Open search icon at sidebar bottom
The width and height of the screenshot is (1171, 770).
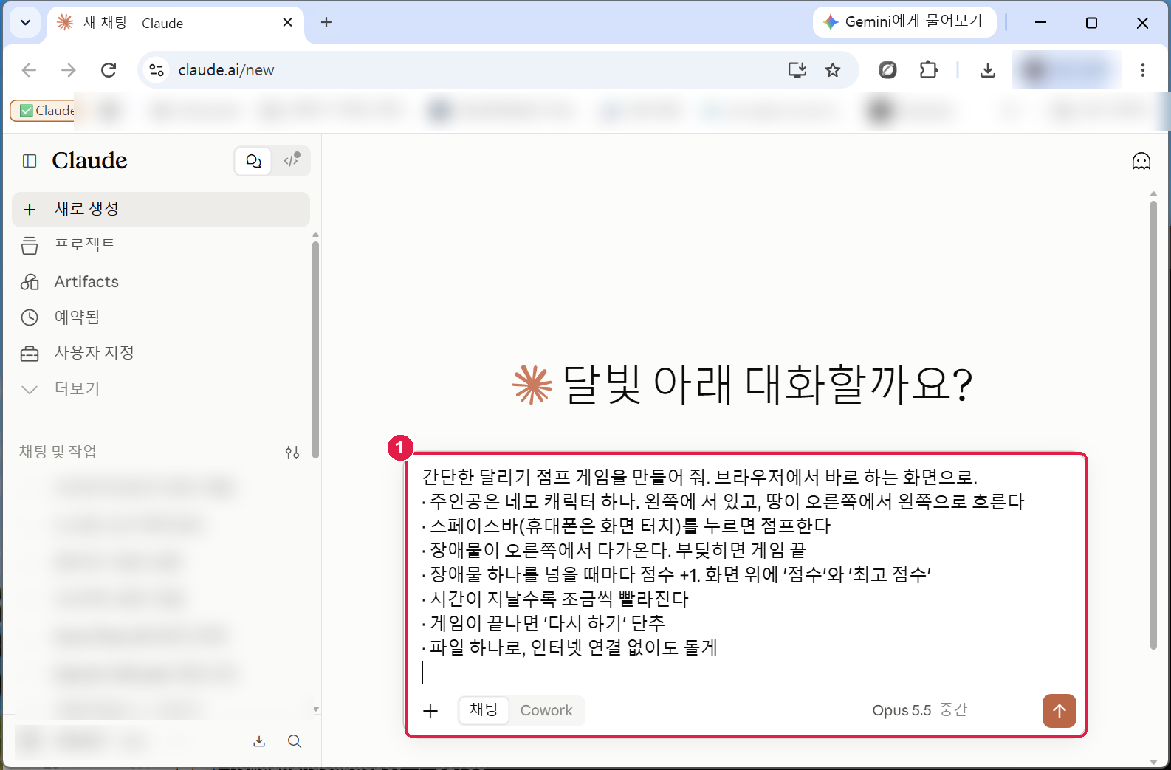[295, 741]
